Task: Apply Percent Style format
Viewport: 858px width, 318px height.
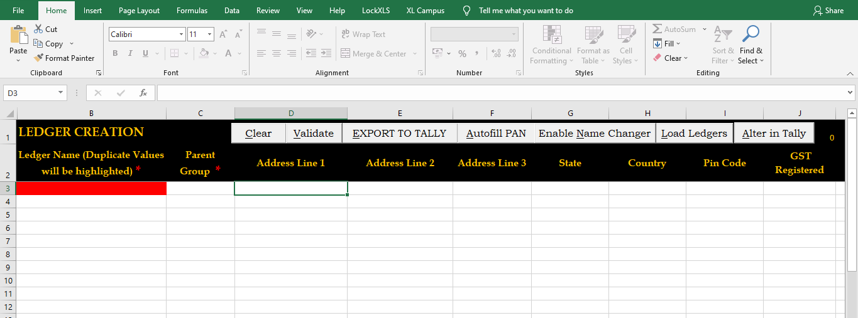Action: coord(462,53)
